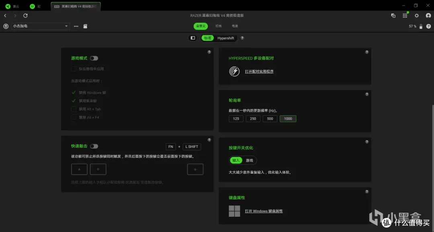The width and height of the screenshot is (434, 232).
Task: Check 仅在游戏中应用 checkbox
Action: [74, 69]
